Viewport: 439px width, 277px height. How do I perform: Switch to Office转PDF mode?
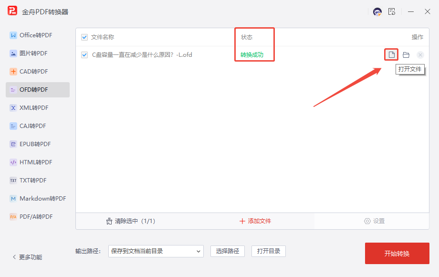(38, 35)
